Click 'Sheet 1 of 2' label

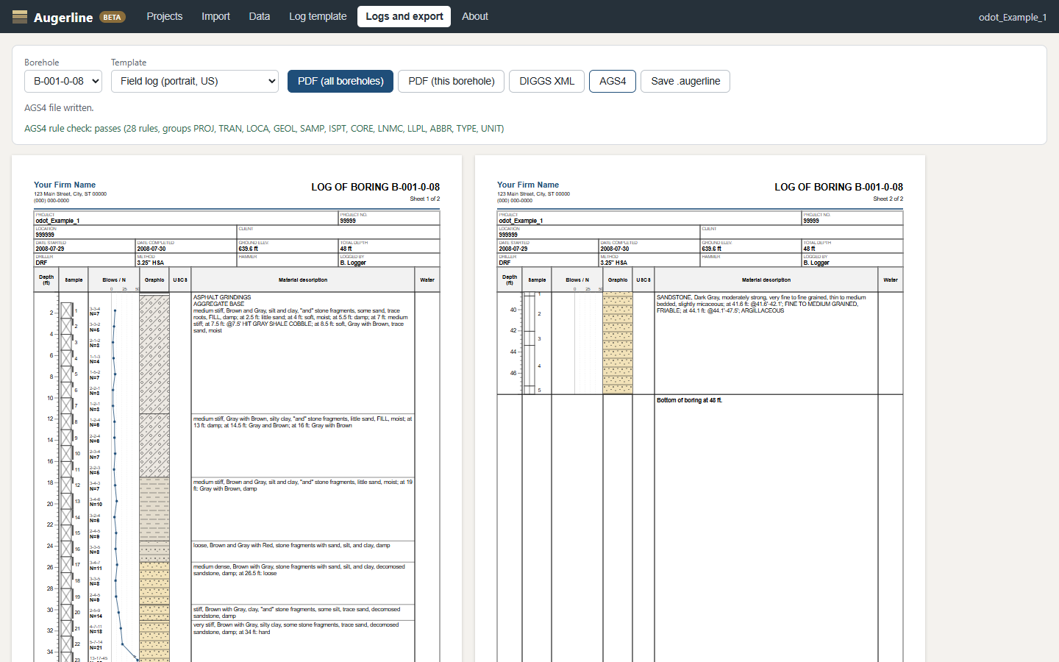[x=425, y=199]
